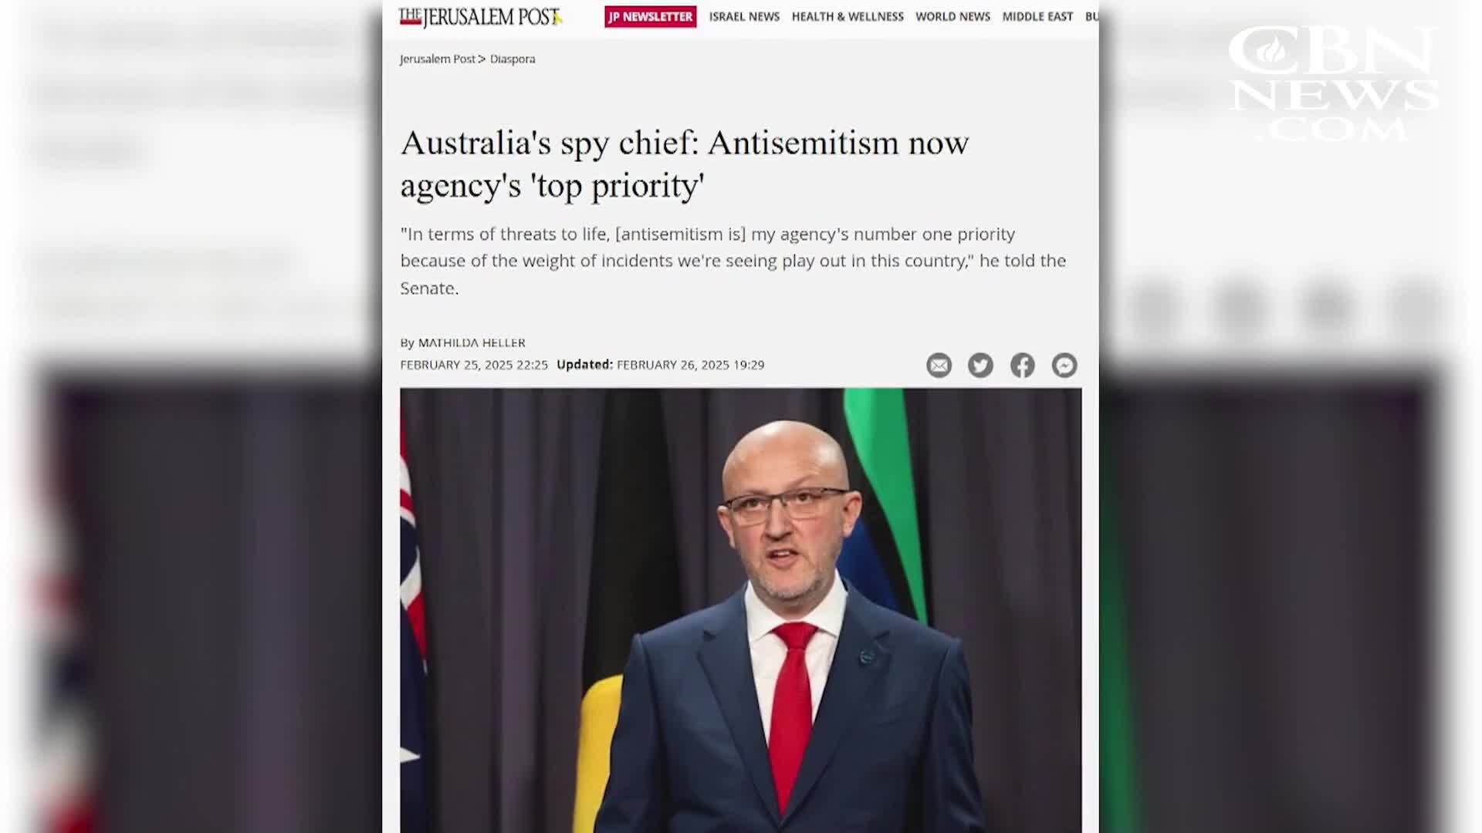Select World News in navigation

click(952, 16)
